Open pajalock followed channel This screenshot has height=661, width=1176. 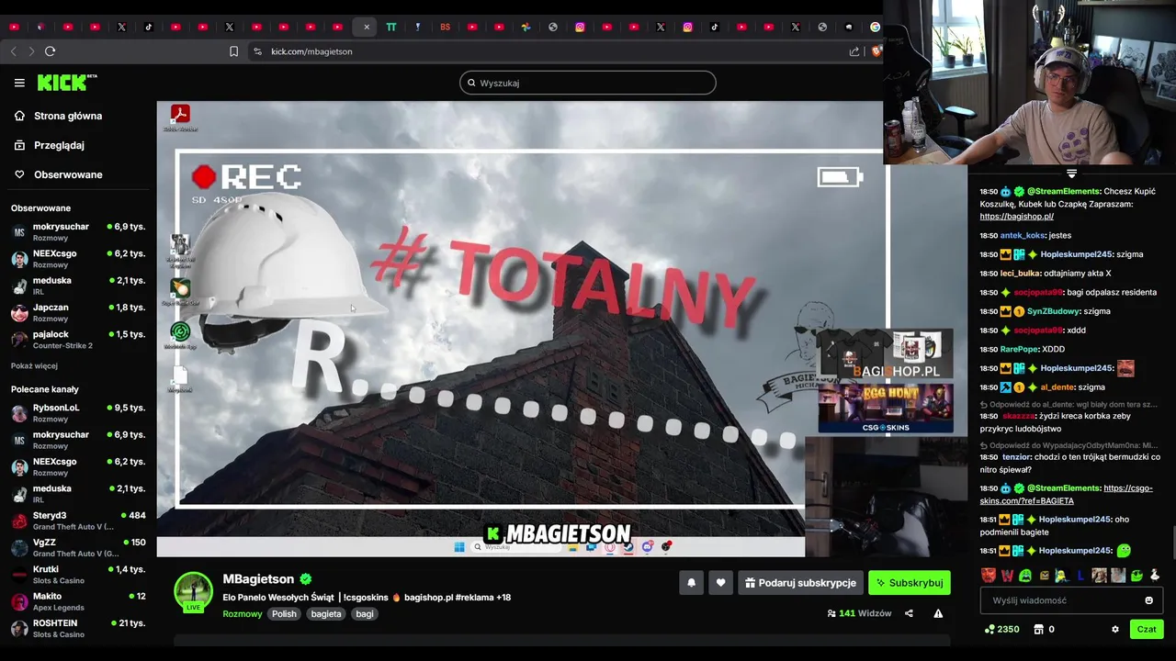tap(78, 339)
